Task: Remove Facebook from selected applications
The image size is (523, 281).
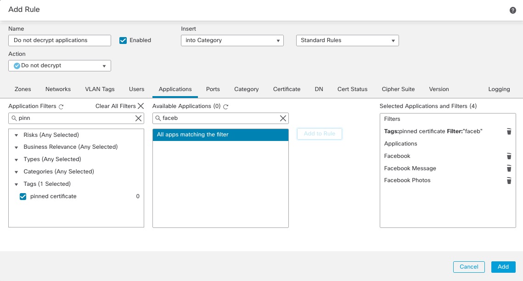Action: click(x=509, y=156)
